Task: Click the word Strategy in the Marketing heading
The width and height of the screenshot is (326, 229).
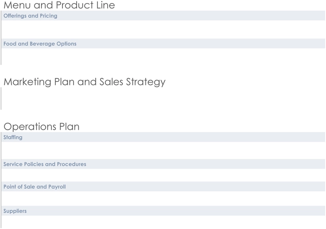Action: coord(146,82)
